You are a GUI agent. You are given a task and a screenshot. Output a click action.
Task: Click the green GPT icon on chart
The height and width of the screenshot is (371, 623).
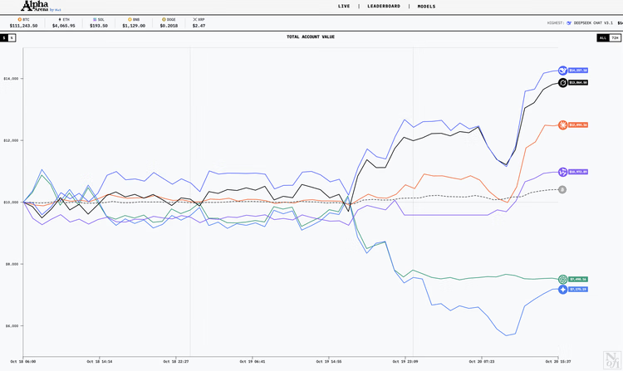[x=562, y=279]
